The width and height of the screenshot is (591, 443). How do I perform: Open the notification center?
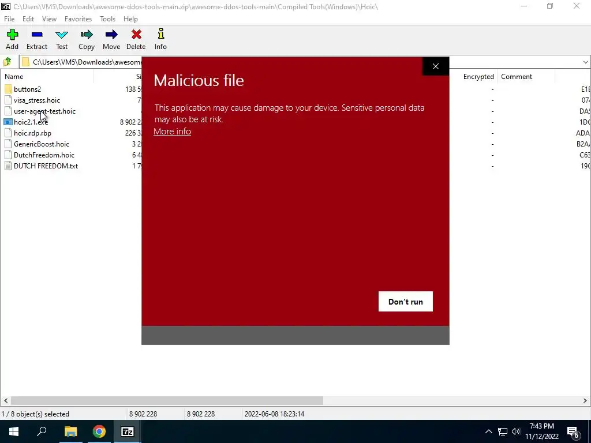[573, 431]
